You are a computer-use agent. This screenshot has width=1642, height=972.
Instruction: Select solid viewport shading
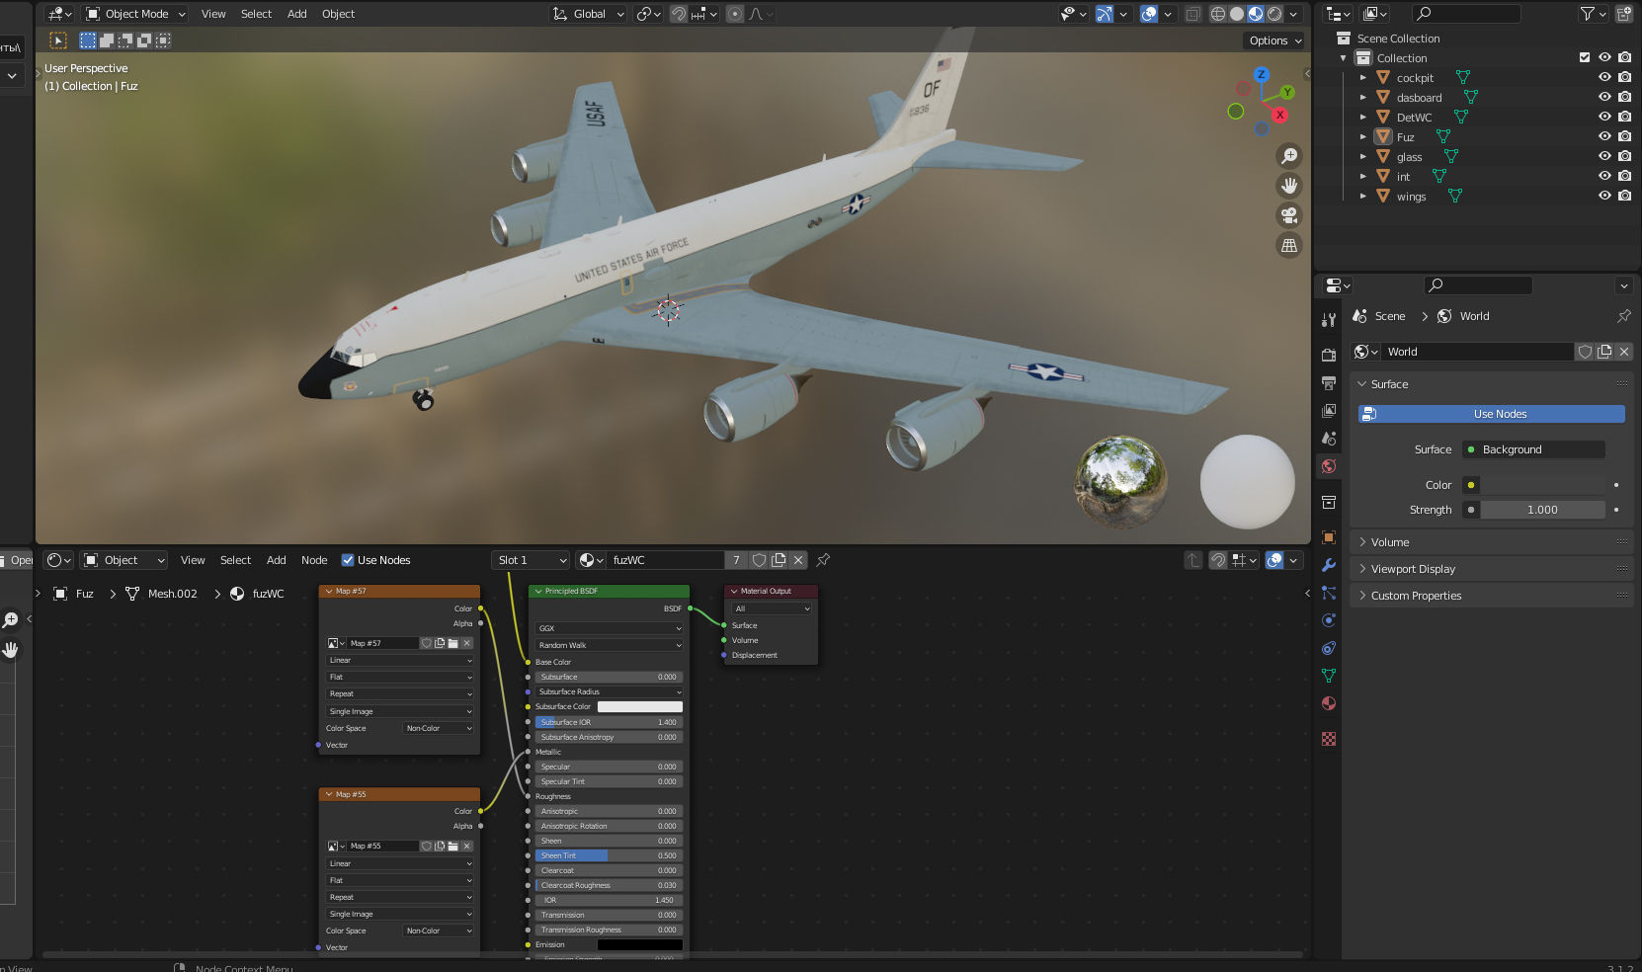[x=1237, y=14]
